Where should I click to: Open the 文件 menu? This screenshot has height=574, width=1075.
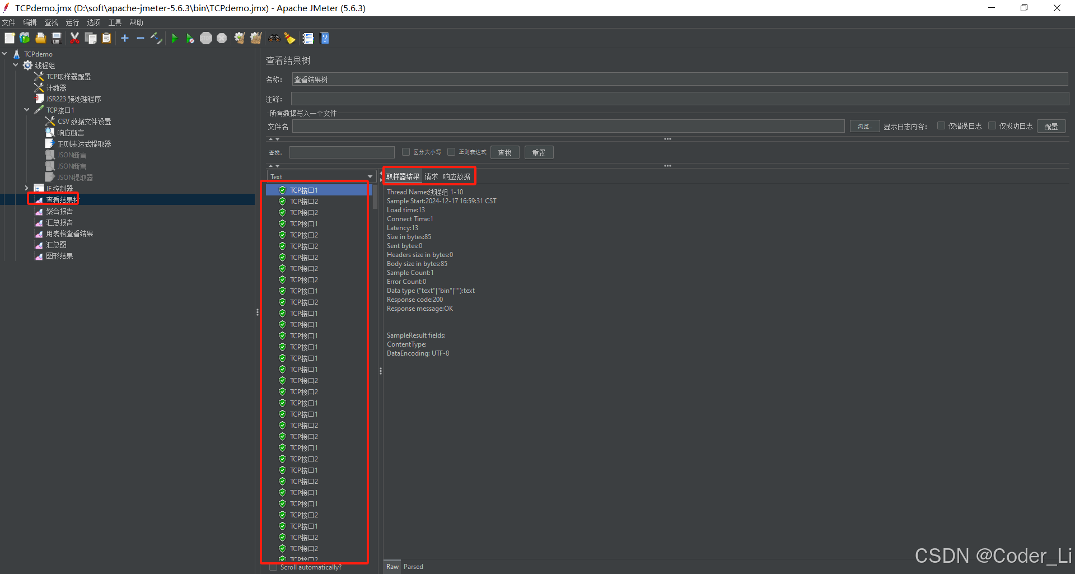(9, 22)
